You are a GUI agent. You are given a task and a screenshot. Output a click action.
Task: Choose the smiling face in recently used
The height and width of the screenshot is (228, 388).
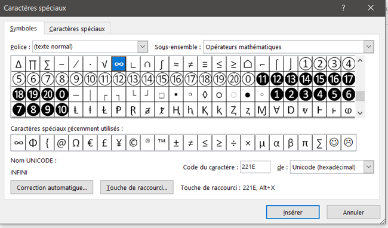point(334,143)
